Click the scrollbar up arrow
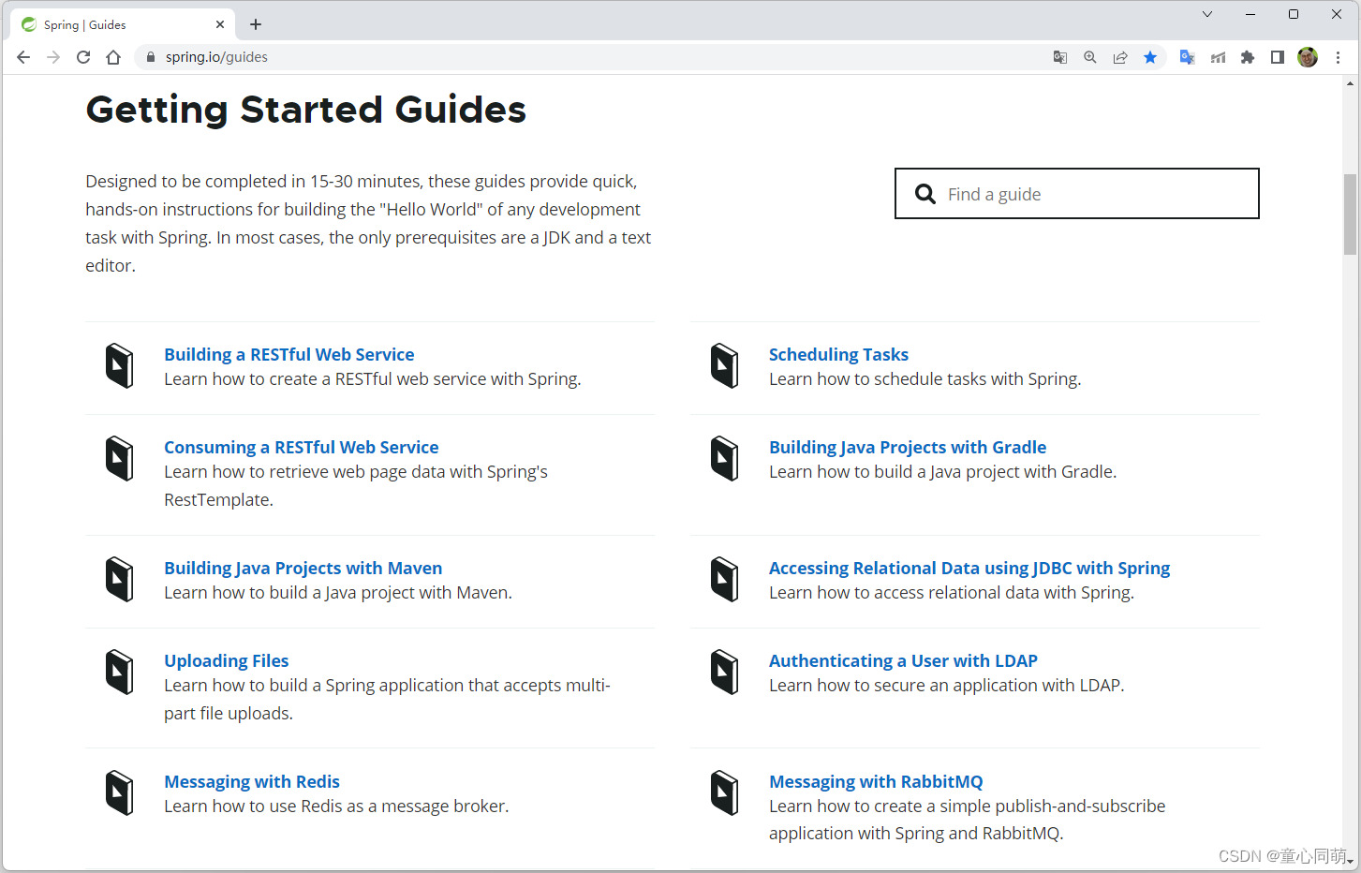The height and width of the screenshot is (873, 1361). (x=1350, y=83)
